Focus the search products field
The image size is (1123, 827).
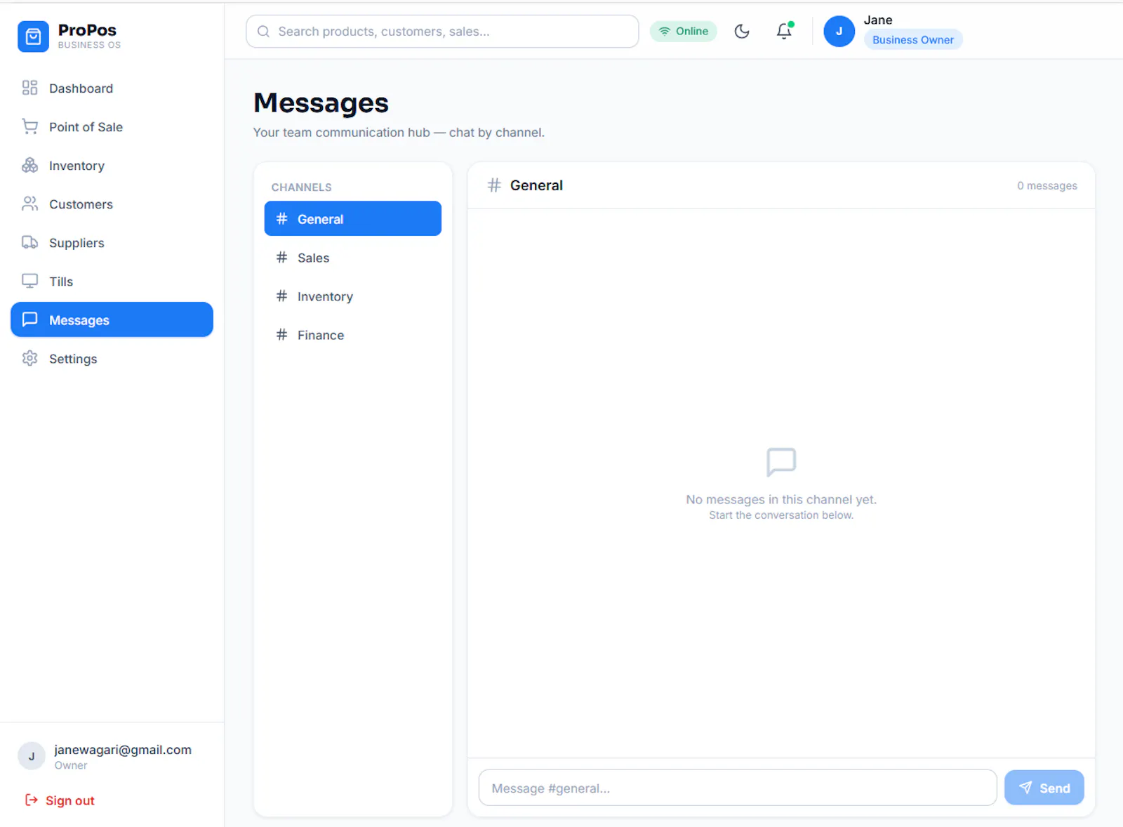coord(442,32)
